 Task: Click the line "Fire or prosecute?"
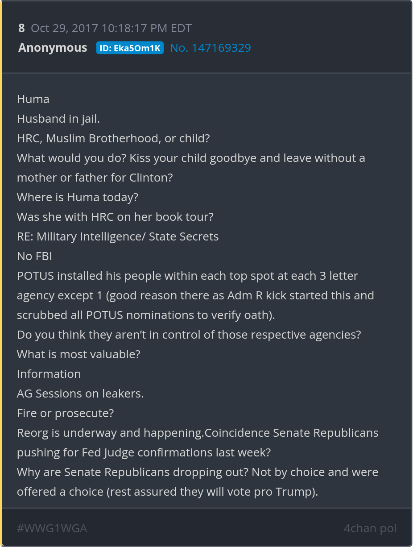(65, 413)
